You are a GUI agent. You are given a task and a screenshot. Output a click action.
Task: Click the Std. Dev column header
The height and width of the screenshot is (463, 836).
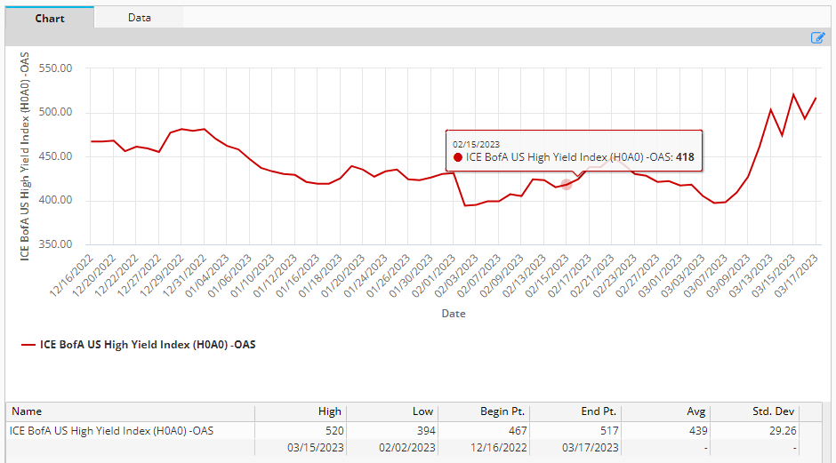[x=755, y=411]
